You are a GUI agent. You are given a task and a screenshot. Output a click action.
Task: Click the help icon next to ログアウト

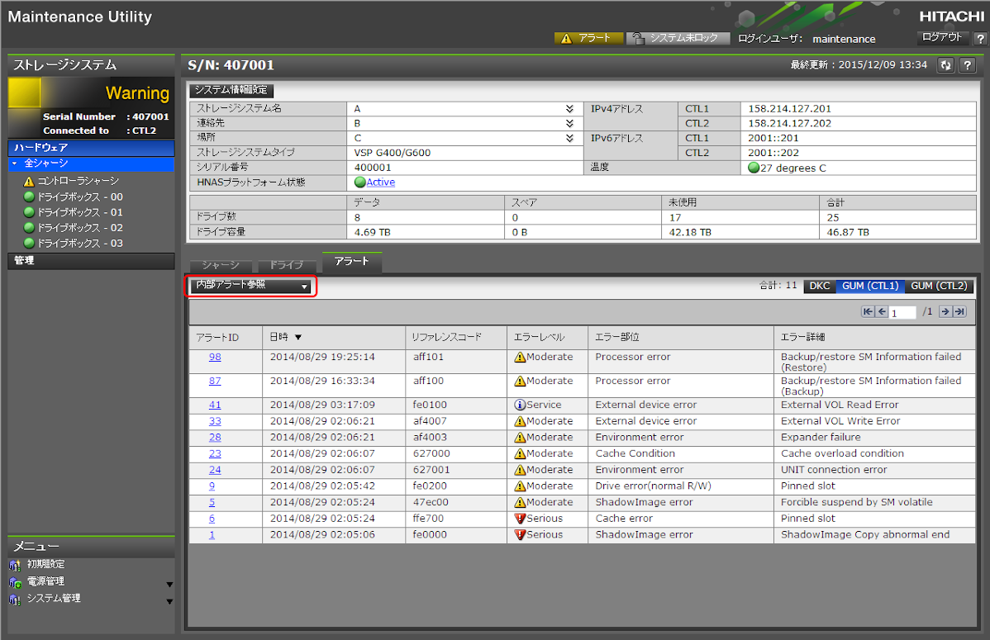click(x=979, y=38)
